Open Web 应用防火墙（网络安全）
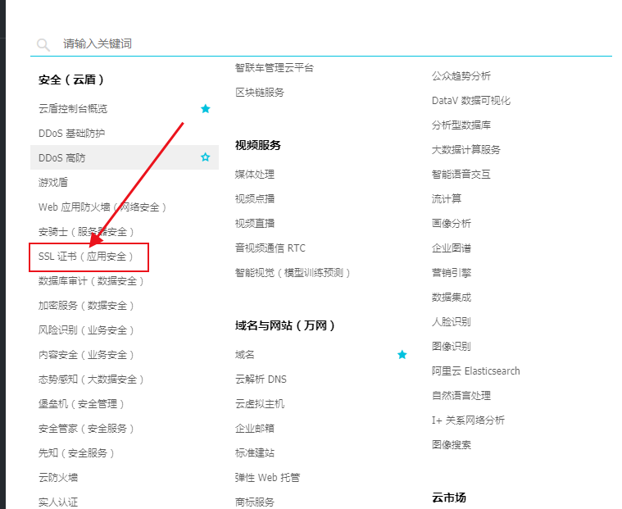Viewport: 622px width, 509px height. tap(102, 207)
